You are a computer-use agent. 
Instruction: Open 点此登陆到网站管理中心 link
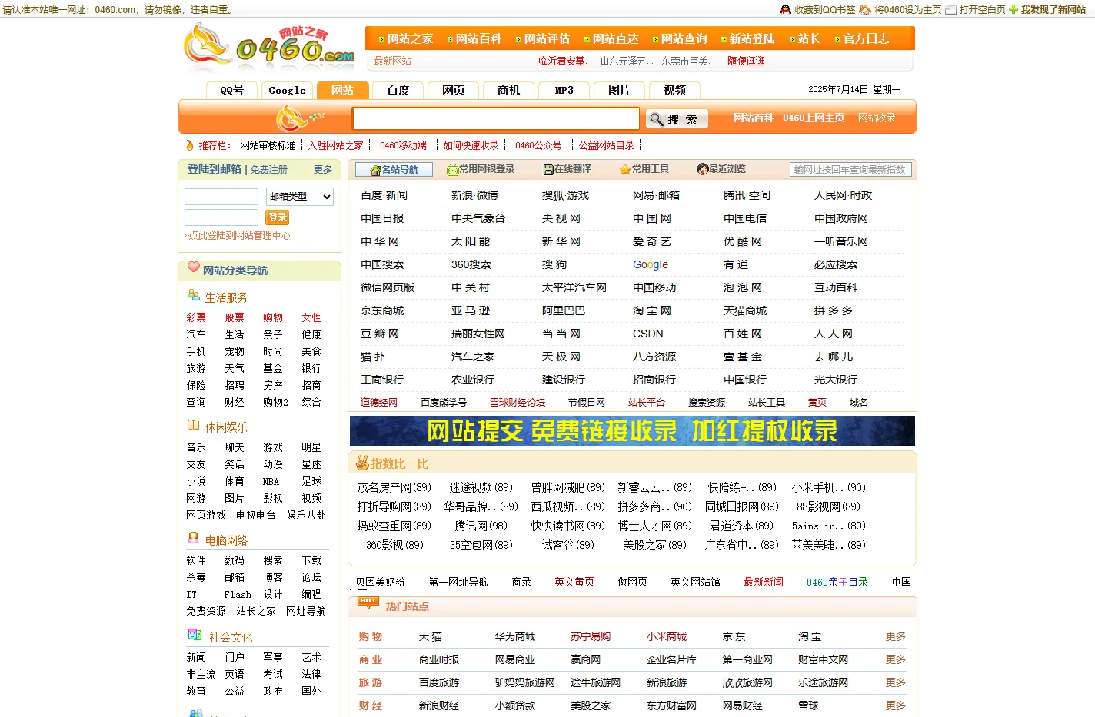pyautogui.click(x=238, y=235)
